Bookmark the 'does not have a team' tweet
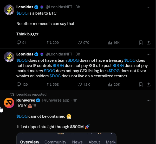This screenshot has width=156, height=144. [x=140, y=84]
